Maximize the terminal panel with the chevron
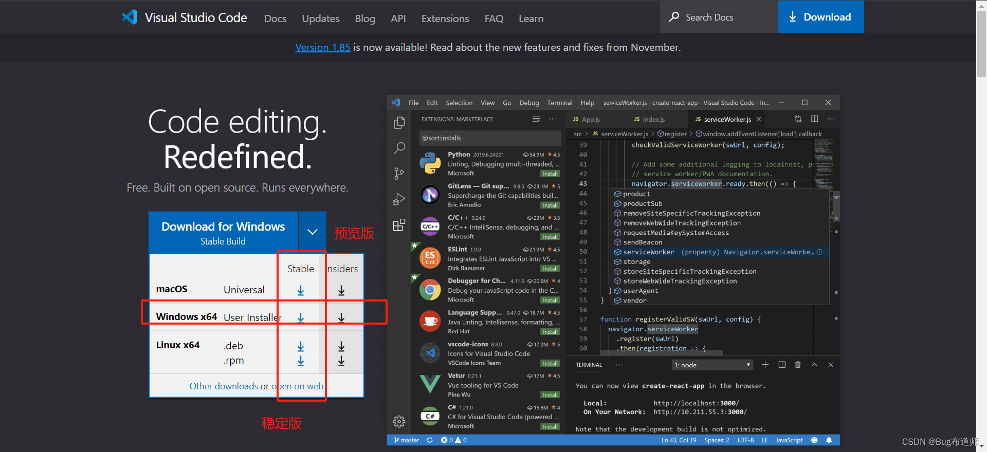This screenshot has width=987, height=452. coord(814,365)
